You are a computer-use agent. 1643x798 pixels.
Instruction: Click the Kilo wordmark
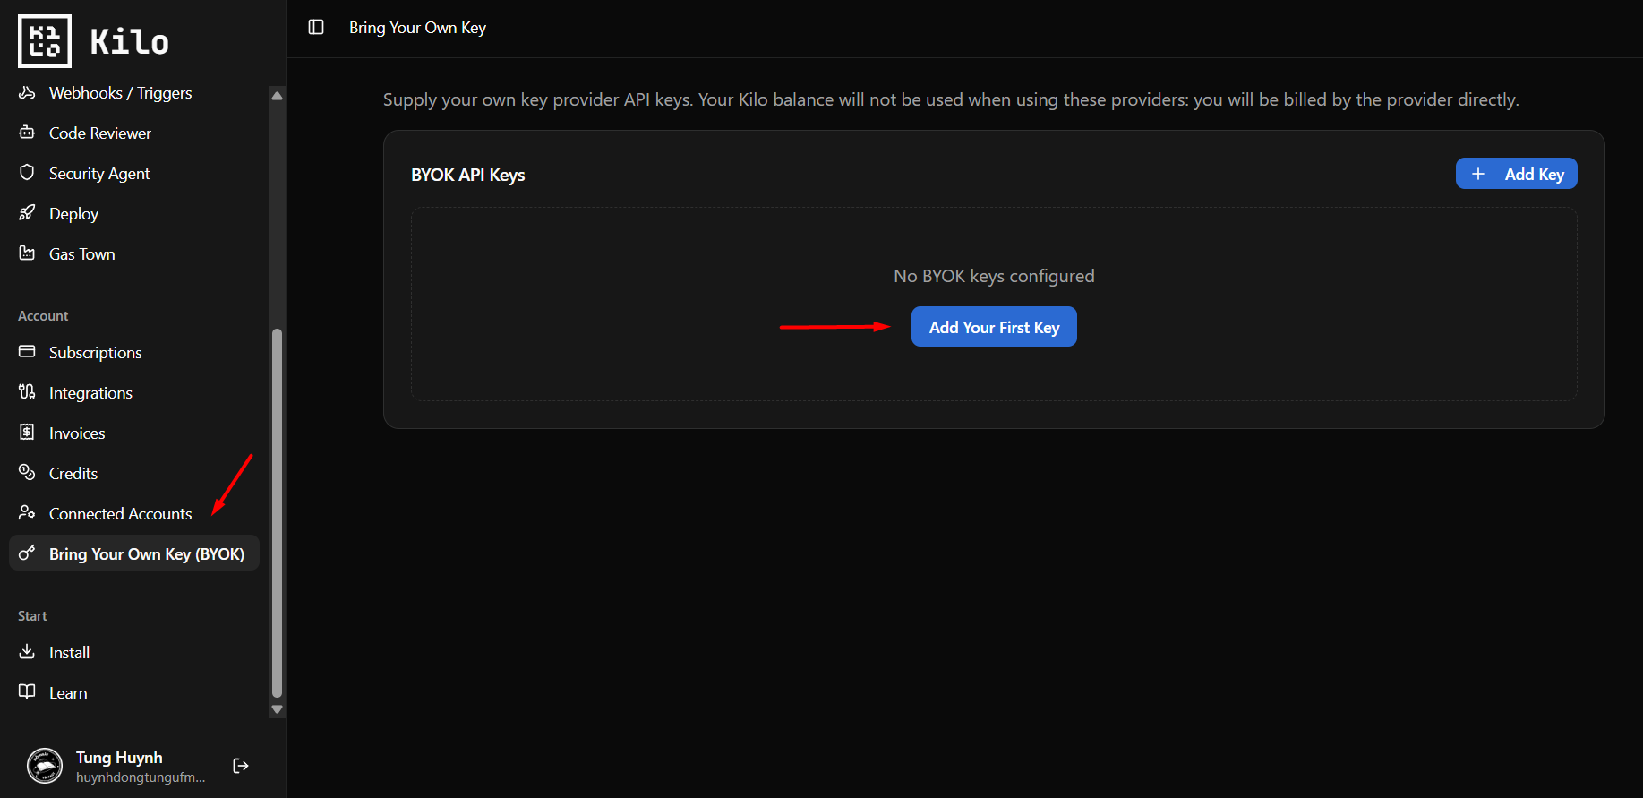130,42
